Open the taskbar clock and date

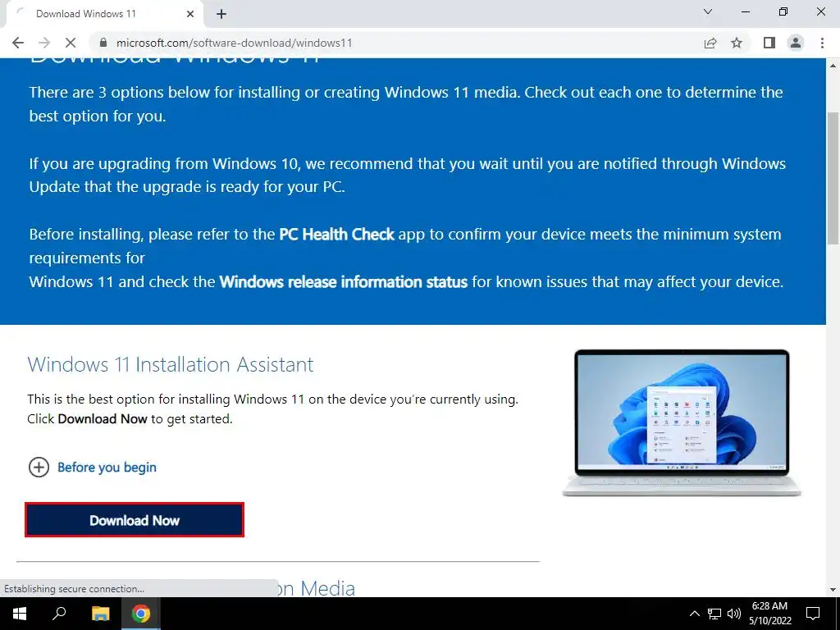[769, 614]
